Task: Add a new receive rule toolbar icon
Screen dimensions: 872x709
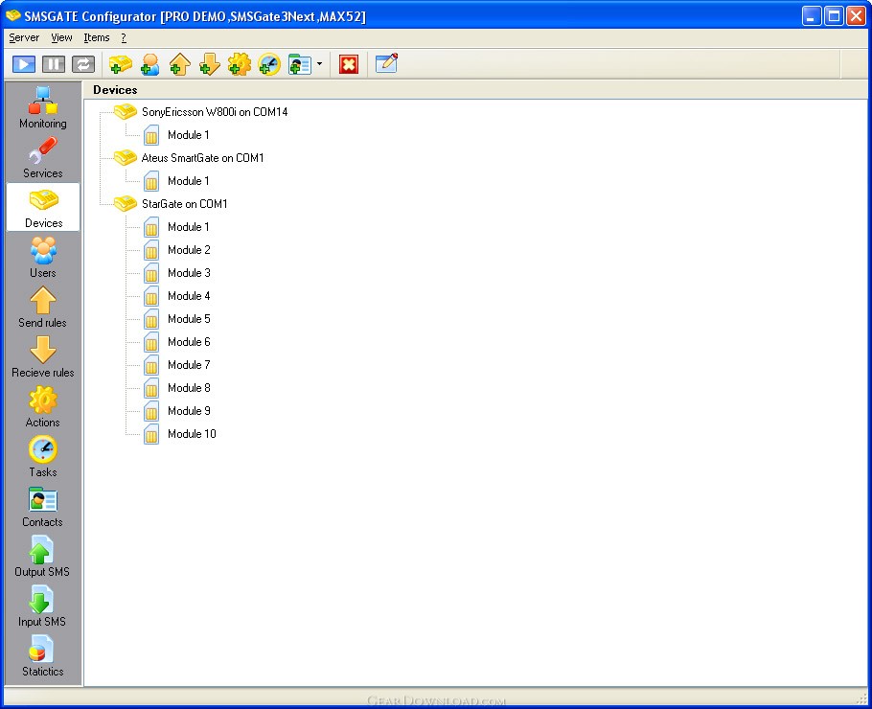Action: tap(209, 64)
